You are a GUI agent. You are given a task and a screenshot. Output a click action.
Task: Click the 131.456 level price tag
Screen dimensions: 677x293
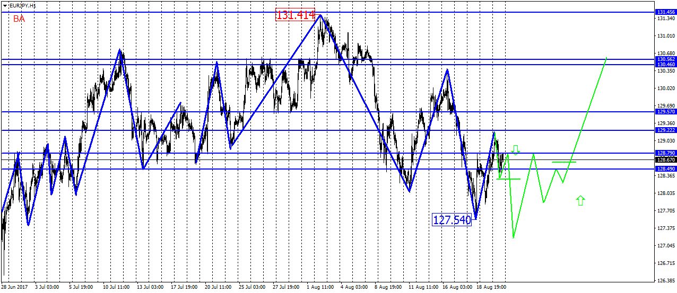pos(665,12)
